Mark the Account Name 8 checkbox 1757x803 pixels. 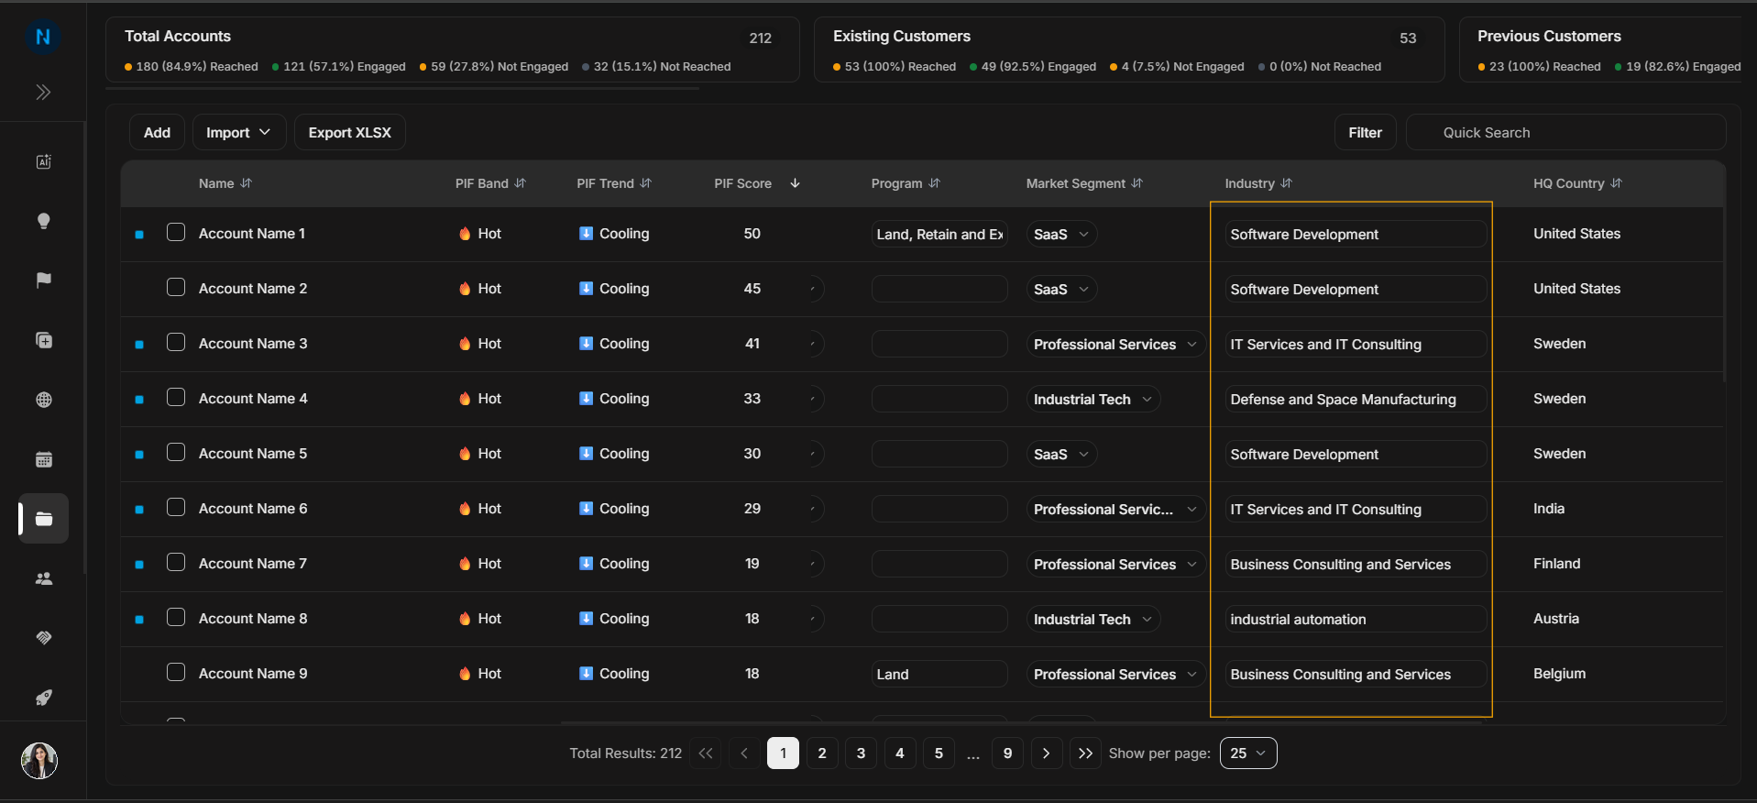[x=176, y=618]
